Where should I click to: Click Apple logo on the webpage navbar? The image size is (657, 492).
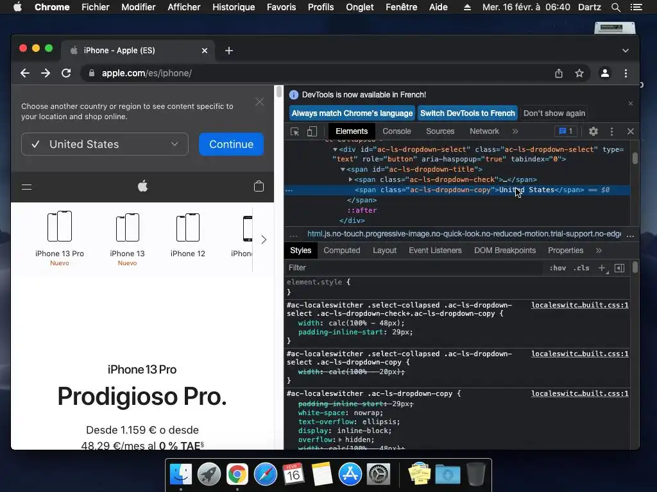pos(143,186)
